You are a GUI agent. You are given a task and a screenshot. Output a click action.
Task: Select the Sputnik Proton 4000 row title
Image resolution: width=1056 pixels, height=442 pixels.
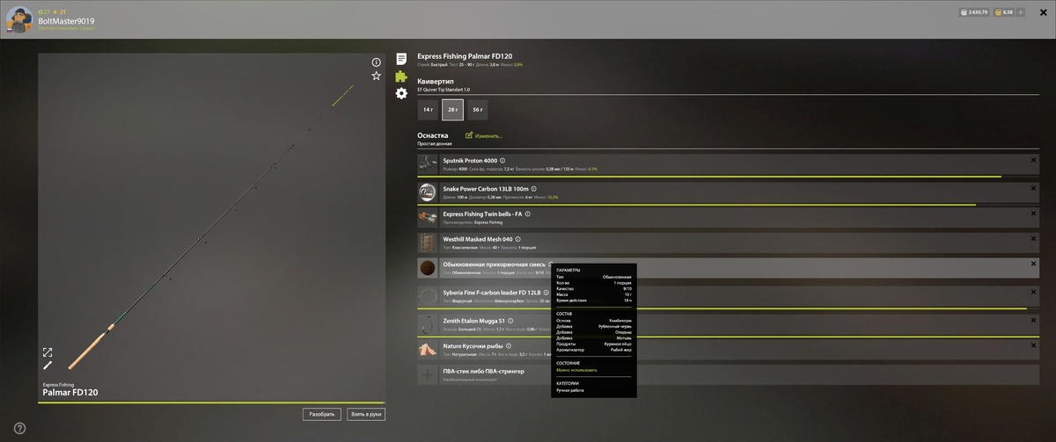click(470, 161)
